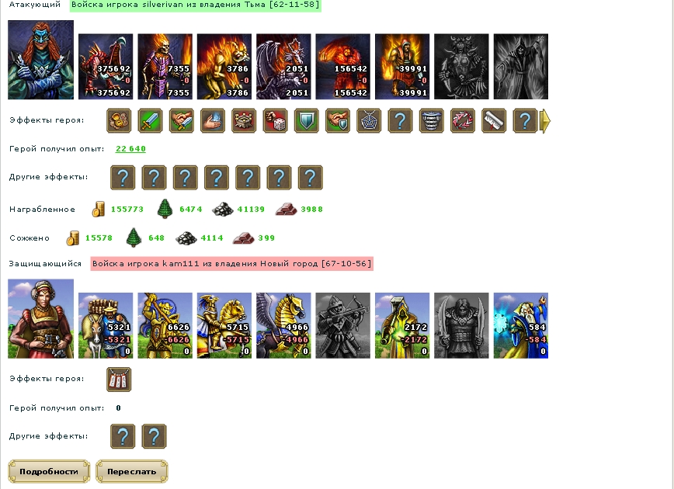Click the fist and dice effect icon
The image size is (674, 489).
pos(275,121)
